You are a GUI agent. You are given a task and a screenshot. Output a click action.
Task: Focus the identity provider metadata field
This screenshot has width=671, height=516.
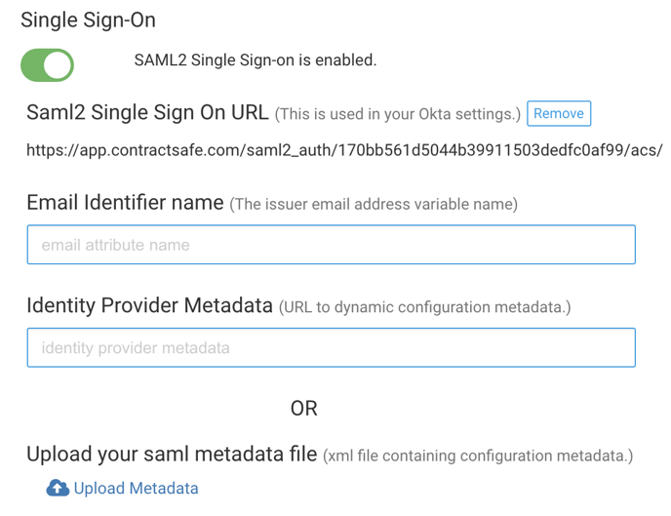(x=332, y=347)
